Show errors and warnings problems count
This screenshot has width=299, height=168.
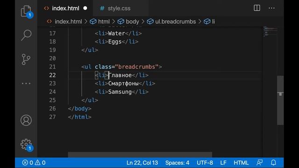click(34, 163)
